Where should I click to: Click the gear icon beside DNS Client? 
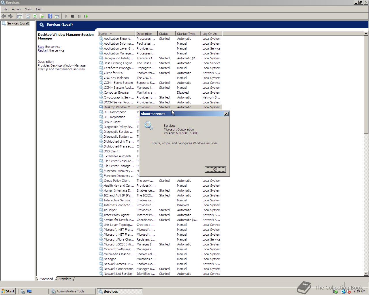[x=101, y=151]
